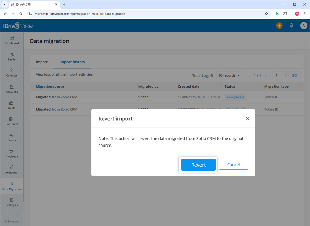Open the profile avatar menu
Viewport: 310px width, 226px height.
[x=303, y=25]
